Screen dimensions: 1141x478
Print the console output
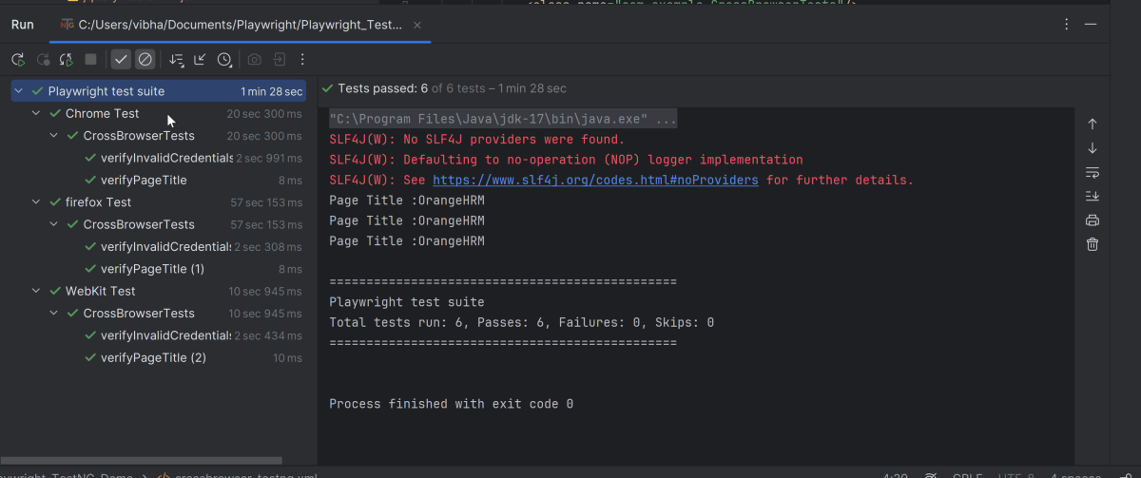[x=1093, y=220]
